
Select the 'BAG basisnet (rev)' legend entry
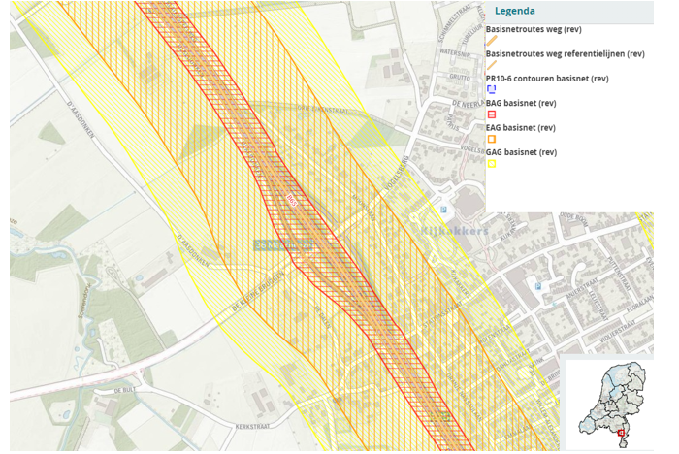(x=520, y=102)
